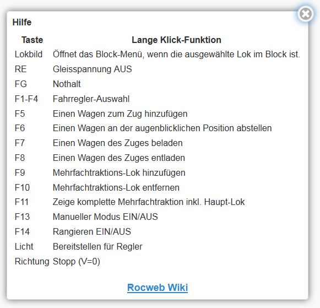Viewport: 320px width, 308px height.
Task: Click the Lokbild key row
Action: (158, 55)
